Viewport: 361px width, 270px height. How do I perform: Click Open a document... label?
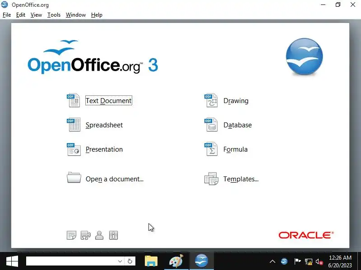tap(115, 179)
